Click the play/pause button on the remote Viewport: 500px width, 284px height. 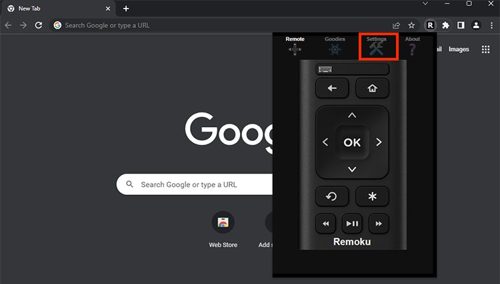tap(352, 223)
